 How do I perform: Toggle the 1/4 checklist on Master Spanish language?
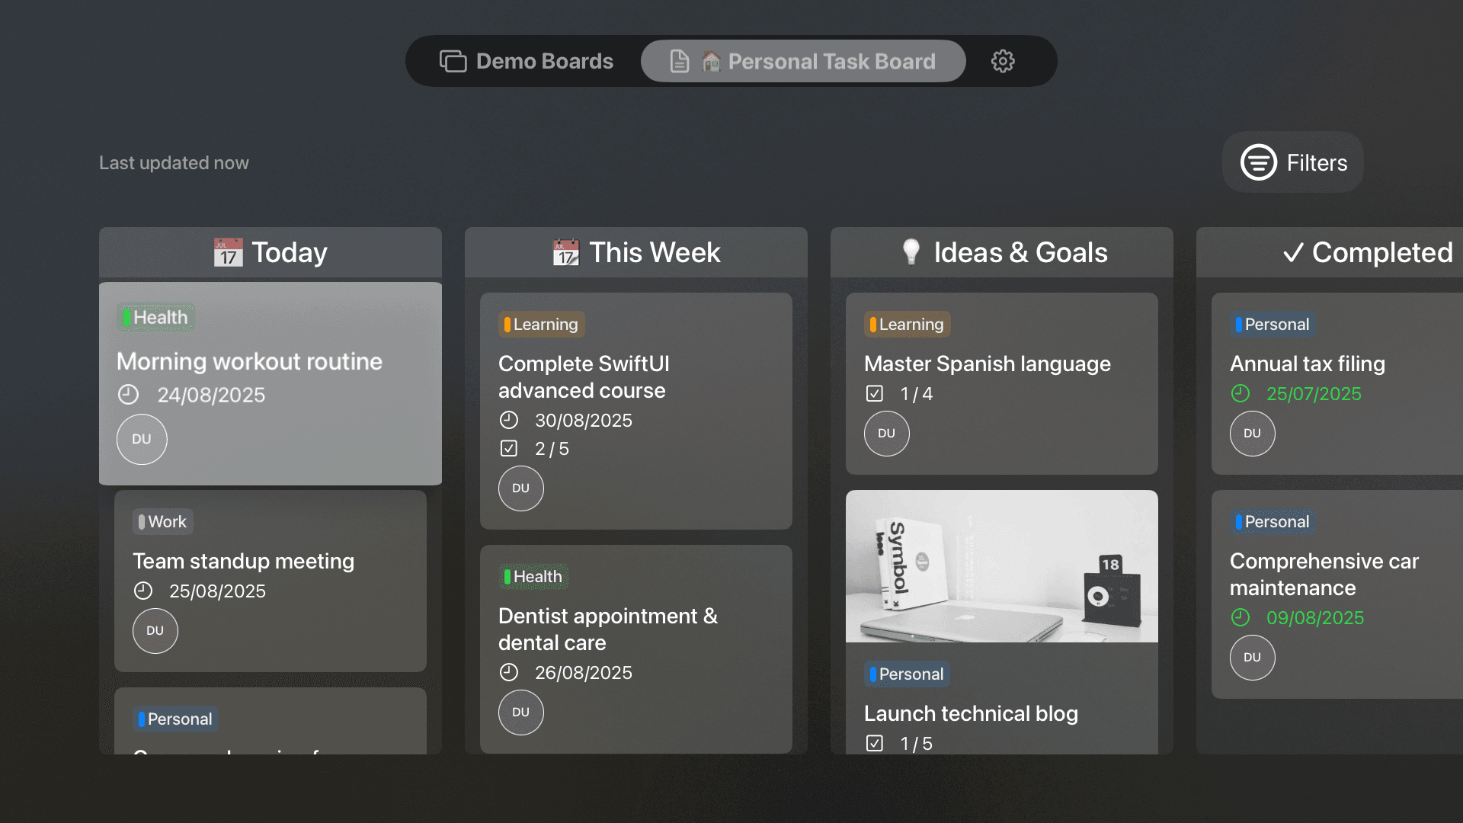coord(874,393)
